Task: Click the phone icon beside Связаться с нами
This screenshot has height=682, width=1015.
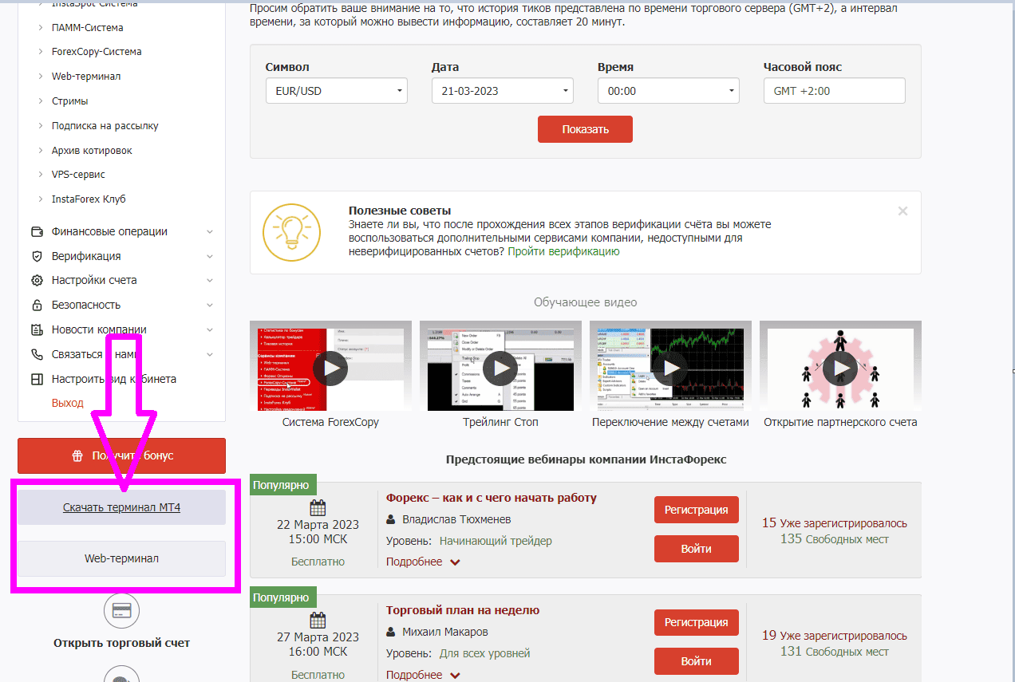Action: click(x=37, y=354)
